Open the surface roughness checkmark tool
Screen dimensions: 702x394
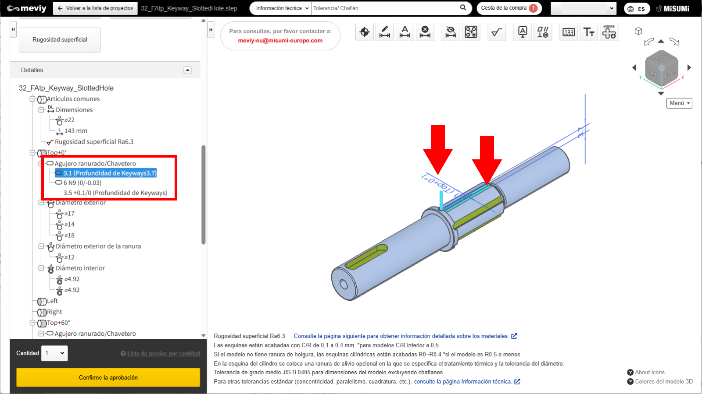coord(497,32)
